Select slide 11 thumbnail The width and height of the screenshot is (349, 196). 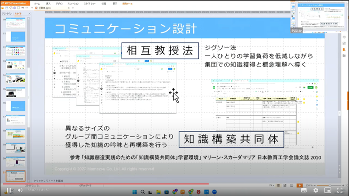(16, 36)
